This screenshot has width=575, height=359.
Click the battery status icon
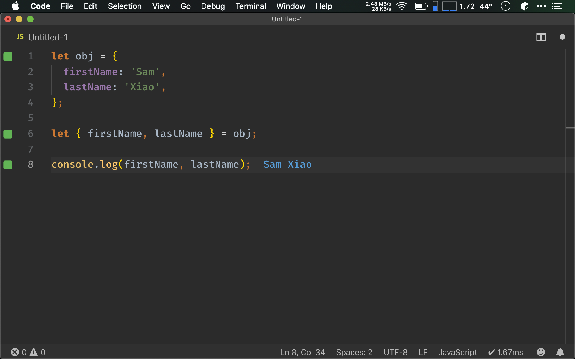pyautogui.click(x=421, y=6)
